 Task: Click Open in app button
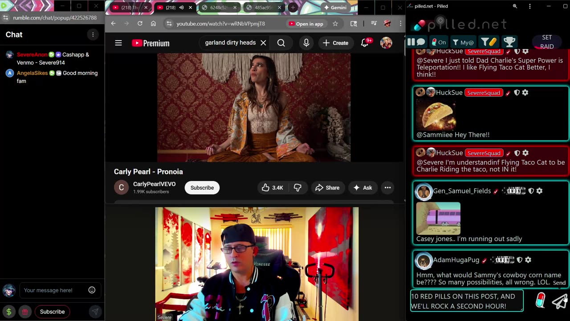coord(306,24)
